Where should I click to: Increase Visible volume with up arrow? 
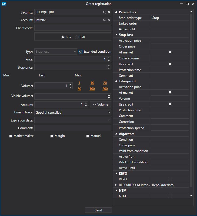109,95
